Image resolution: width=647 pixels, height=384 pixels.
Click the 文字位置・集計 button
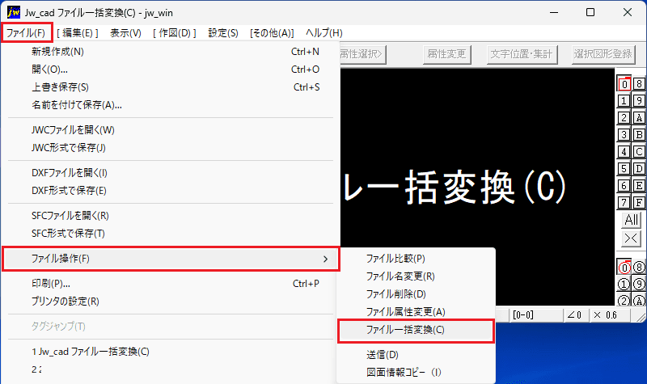[x=522, y=54]
